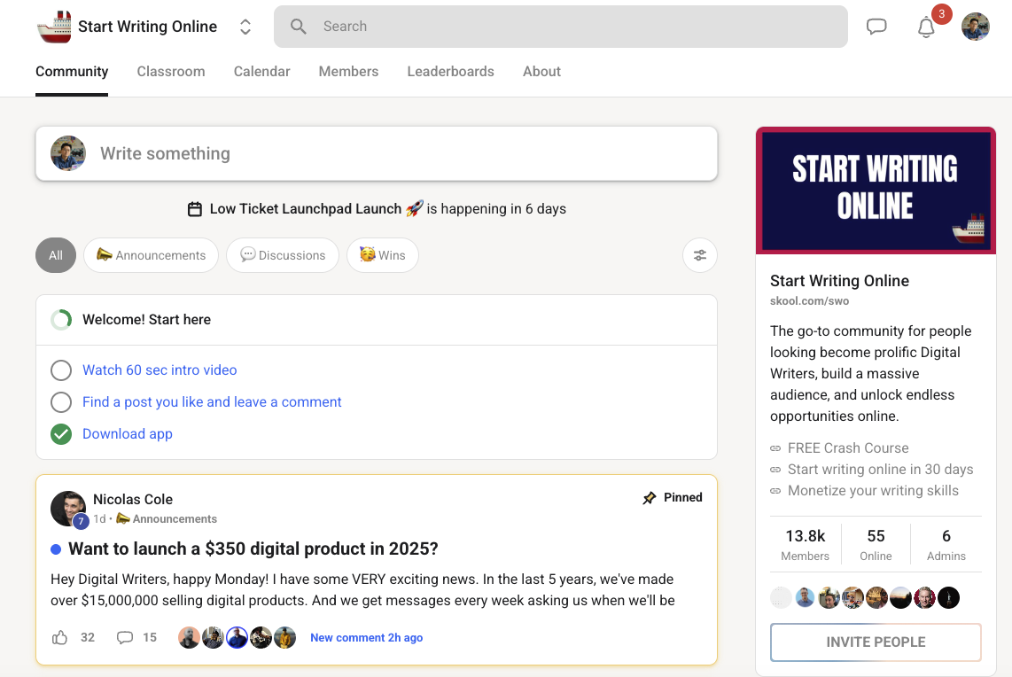The width and height of the screenshot is (1012, 677).
Task: Open Nicolas Cole's profile picture
Action: (x=67, y=508)
